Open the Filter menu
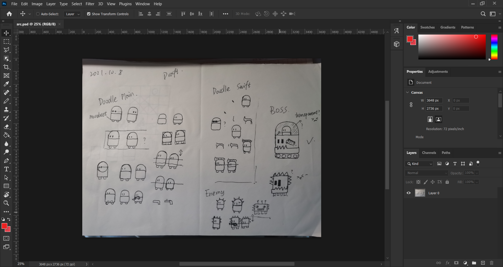Viewport: 503px width, 267px height. point(90,4)
